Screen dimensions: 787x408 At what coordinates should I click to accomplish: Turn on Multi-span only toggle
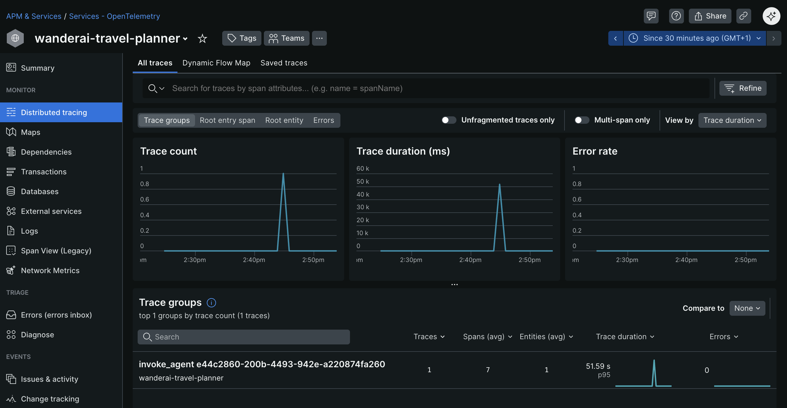[581, 120]
